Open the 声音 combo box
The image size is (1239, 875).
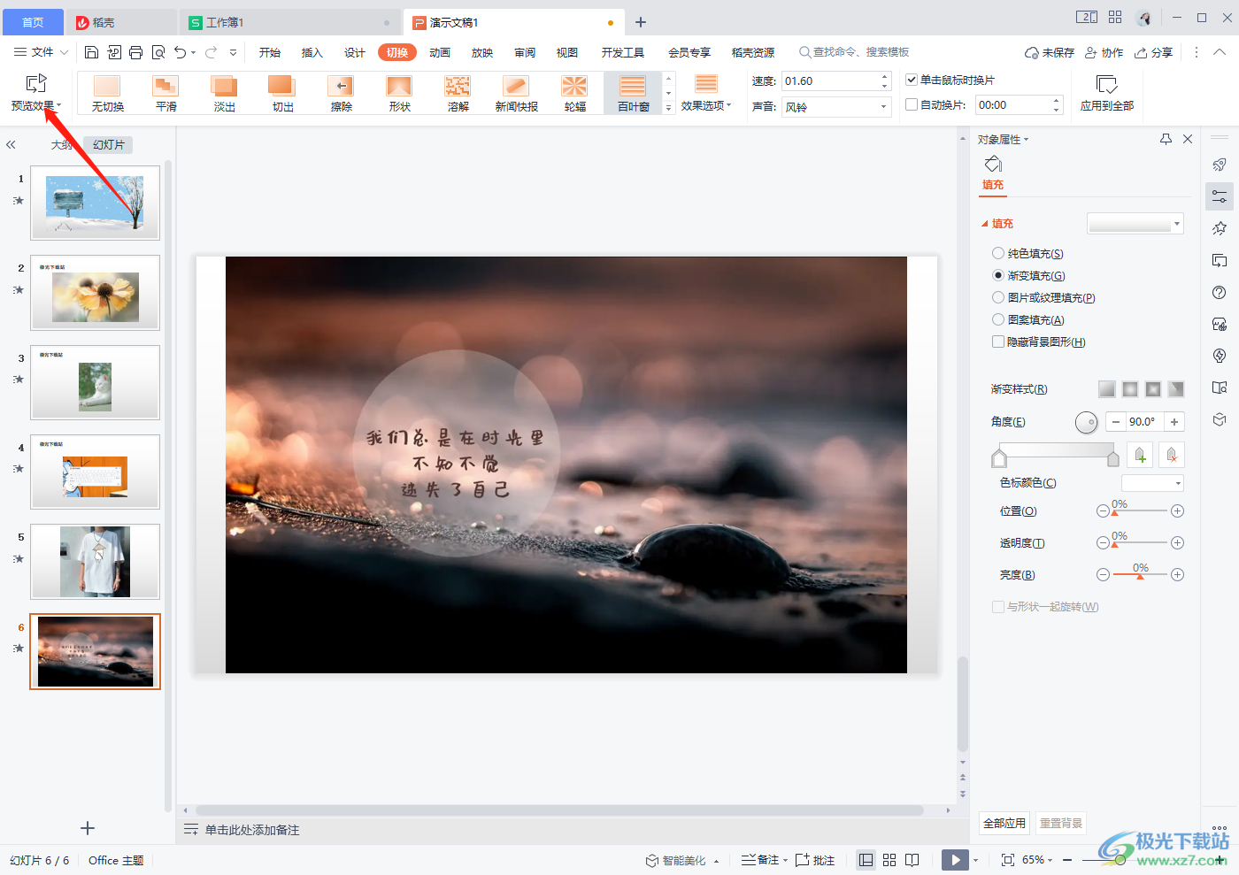(835, 107)
